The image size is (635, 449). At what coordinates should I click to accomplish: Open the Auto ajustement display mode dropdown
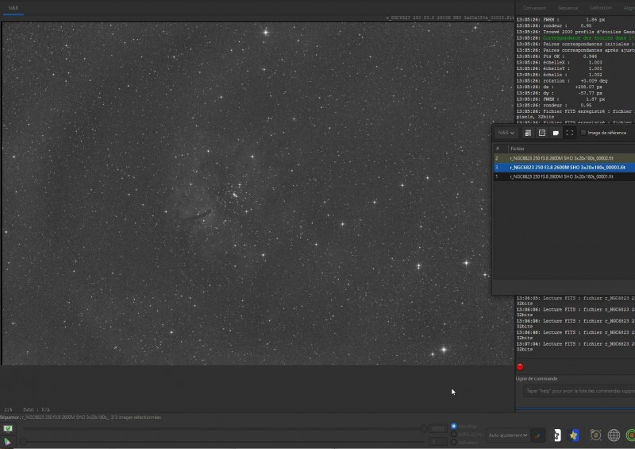pyautogui.click(x=508, y=435)
